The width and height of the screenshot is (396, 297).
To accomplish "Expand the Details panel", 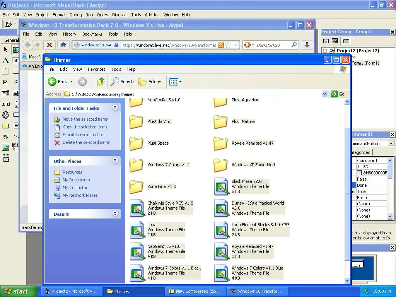I will [115, 213].
